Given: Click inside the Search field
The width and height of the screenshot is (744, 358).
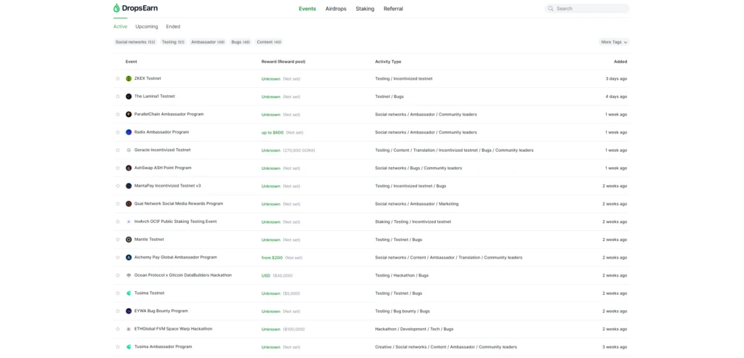Looking at the screenshot, I should [587, 9].
